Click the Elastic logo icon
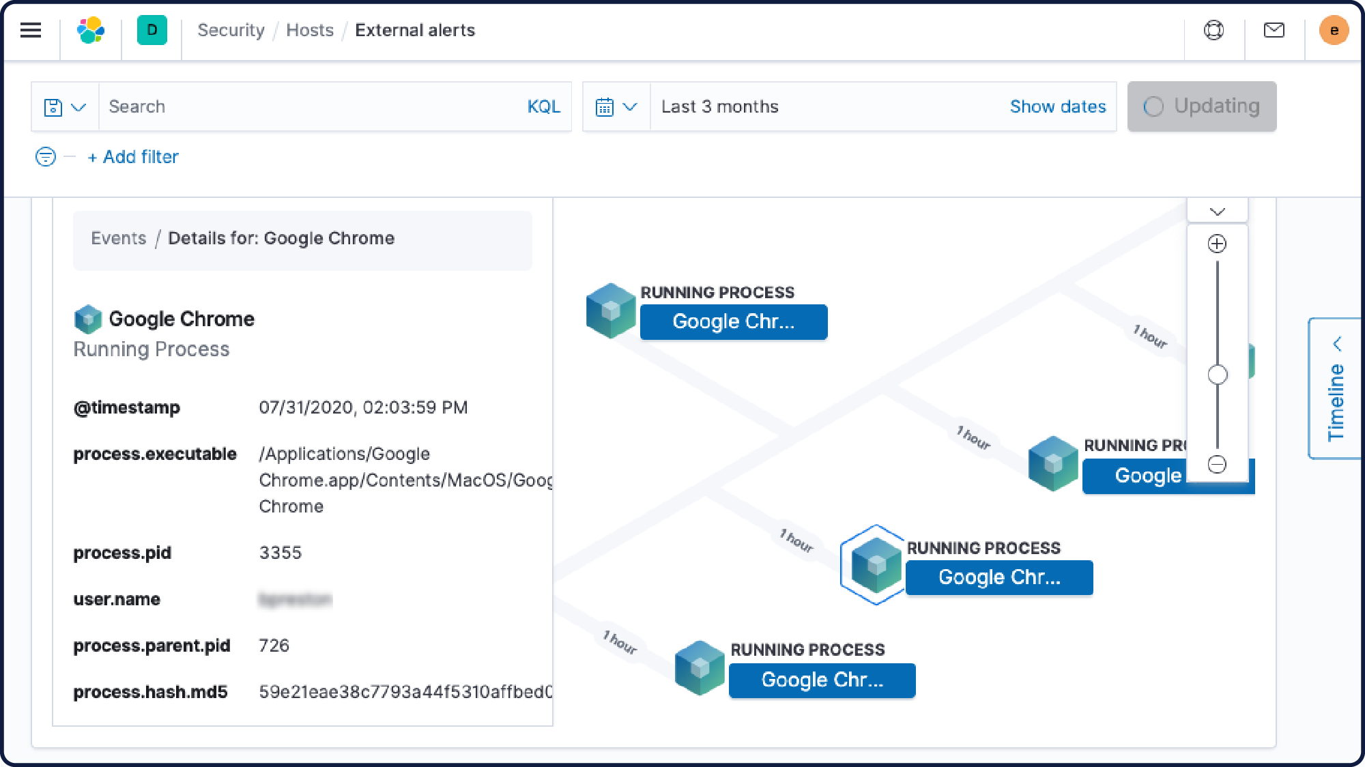 click(x=91, y=30)
